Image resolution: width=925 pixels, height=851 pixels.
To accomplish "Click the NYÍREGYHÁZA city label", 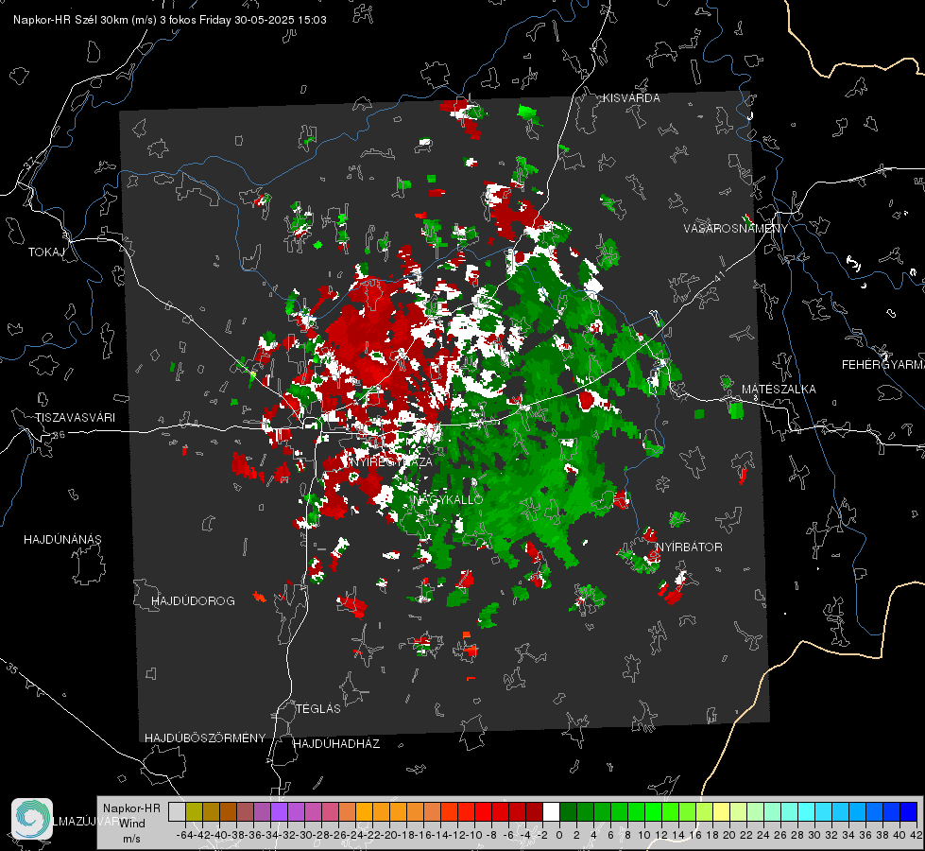I will point(391,461).
